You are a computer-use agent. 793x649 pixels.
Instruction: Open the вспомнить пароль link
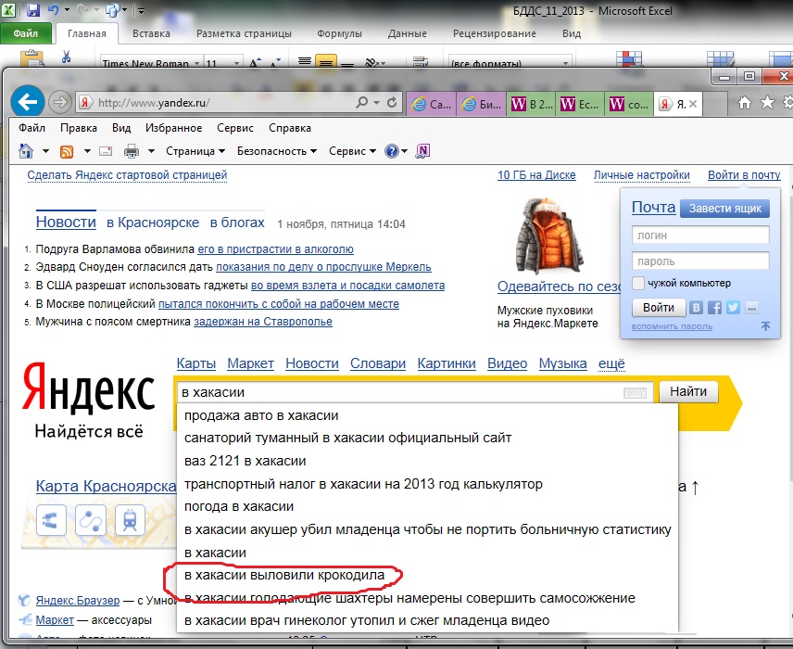tap(672, 326)
